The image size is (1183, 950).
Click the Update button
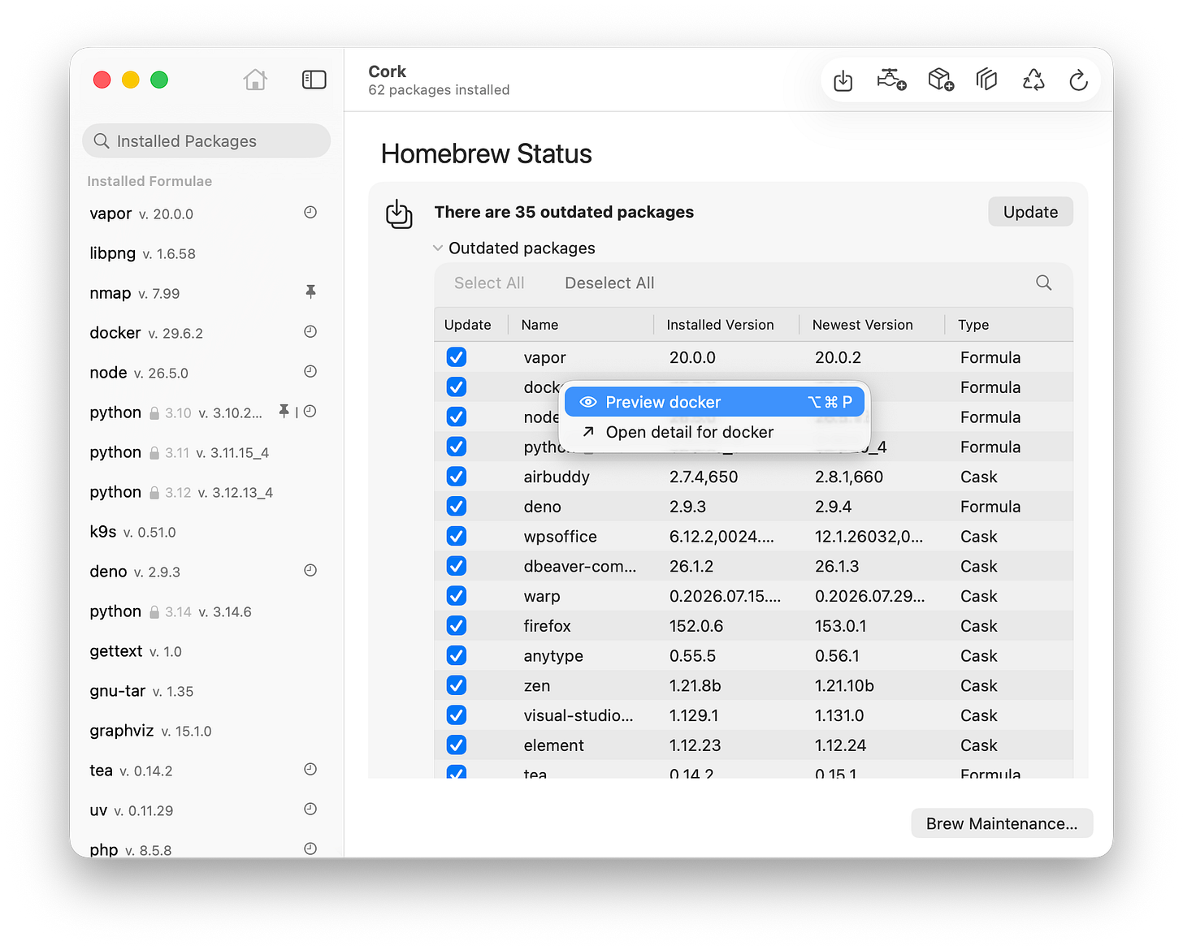tap(1030, 212)
